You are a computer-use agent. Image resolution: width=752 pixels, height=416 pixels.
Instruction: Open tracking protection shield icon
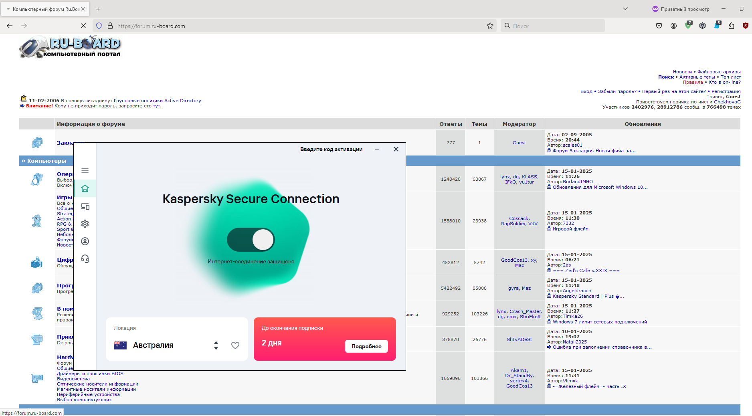[99, 26]
